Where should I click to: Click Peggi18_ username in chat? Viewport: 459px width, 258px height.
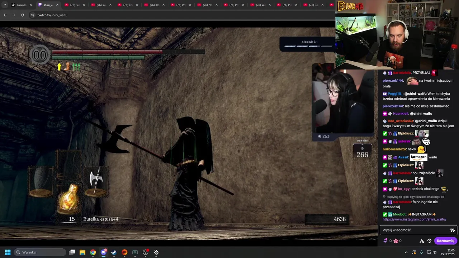(395, 94)
